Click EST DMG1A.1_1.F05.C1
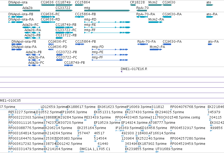The width and height of the screenshot is (224, 153). [x=82, y=152]
